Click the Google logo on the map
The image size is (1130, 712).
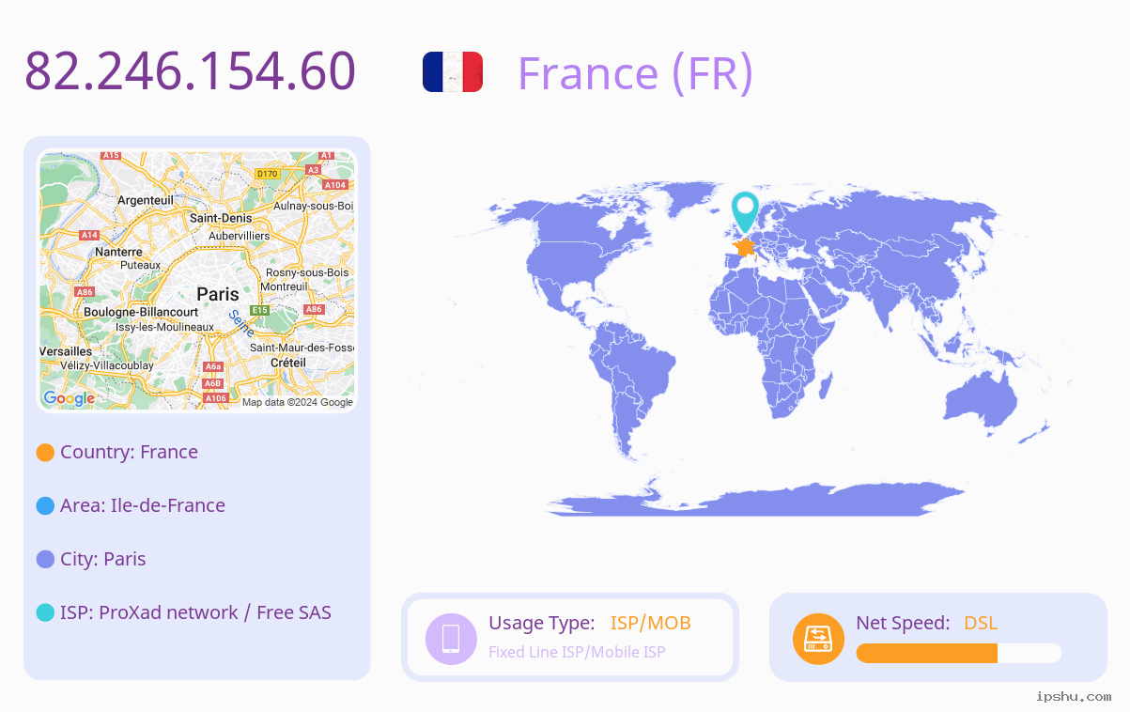70,398
